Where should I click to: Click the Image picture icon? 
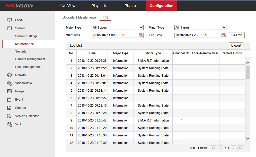10,91
